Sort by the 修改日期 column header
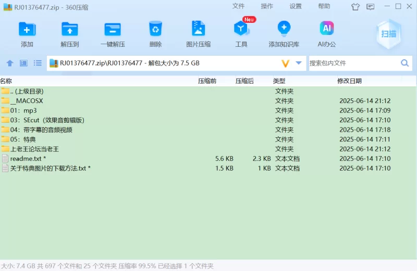417x271 pixels. 349,81
